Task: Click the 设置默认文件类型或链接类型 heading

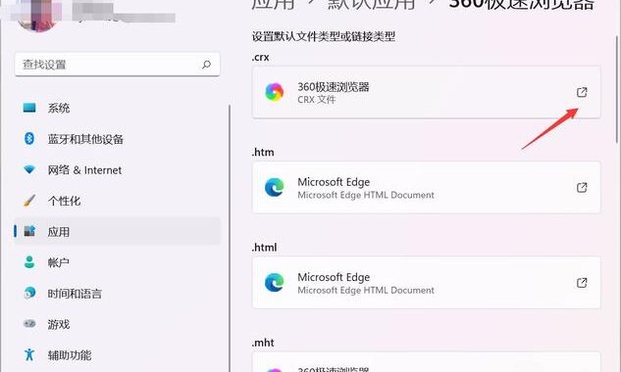Action: tap(324, 37)
